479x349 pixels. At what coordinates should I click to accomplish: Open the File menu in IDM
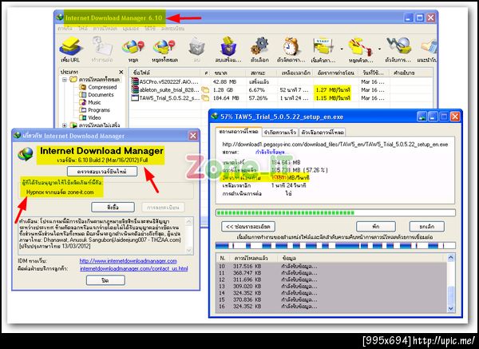coord(83,29)
